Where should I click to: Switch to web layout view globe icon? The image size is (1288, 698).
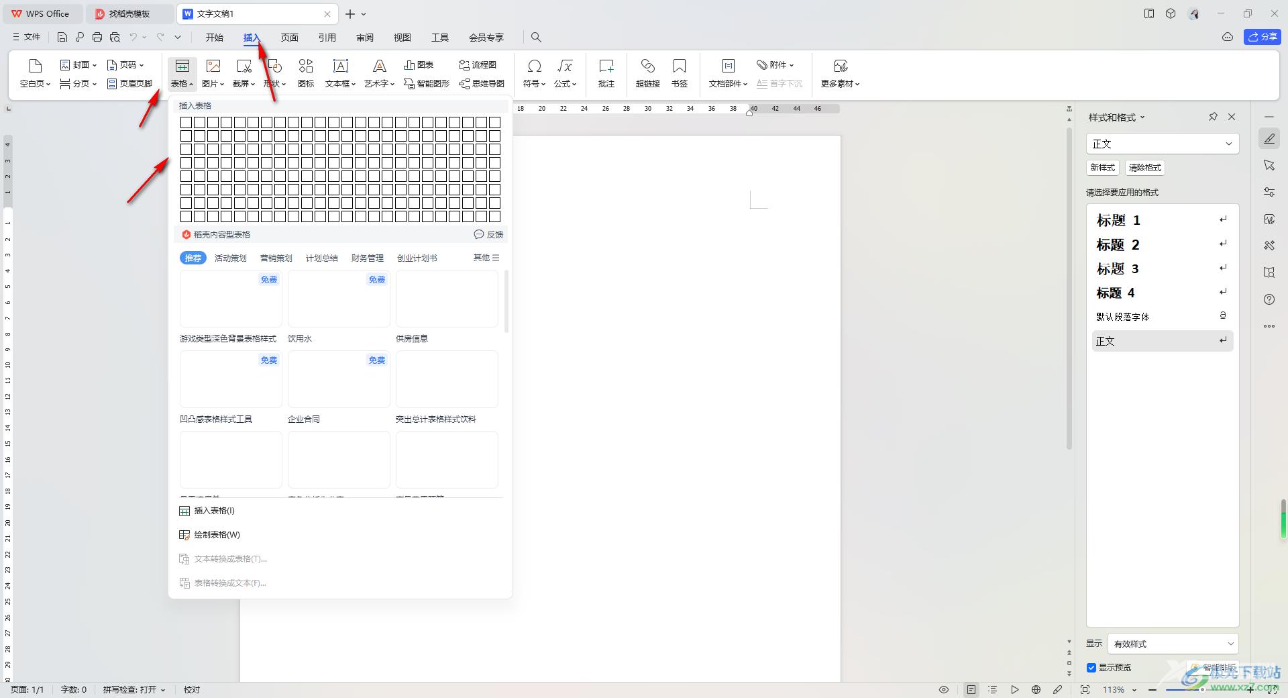coord(1036,689)
